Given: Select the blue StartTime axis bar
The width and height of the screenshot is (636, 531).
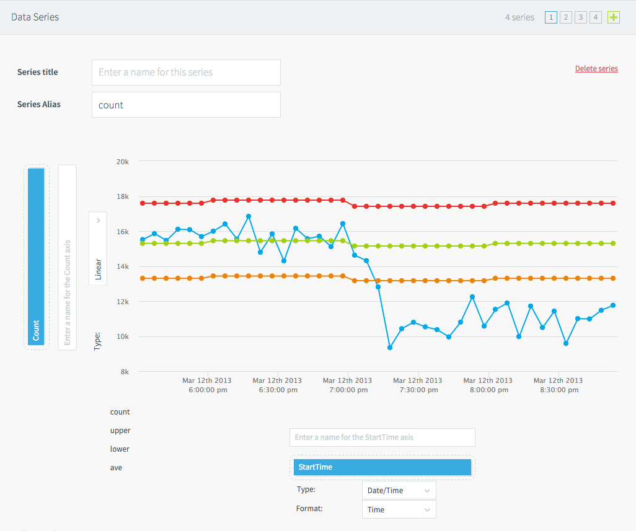Looking at the screenshot, I should (382, 467).
